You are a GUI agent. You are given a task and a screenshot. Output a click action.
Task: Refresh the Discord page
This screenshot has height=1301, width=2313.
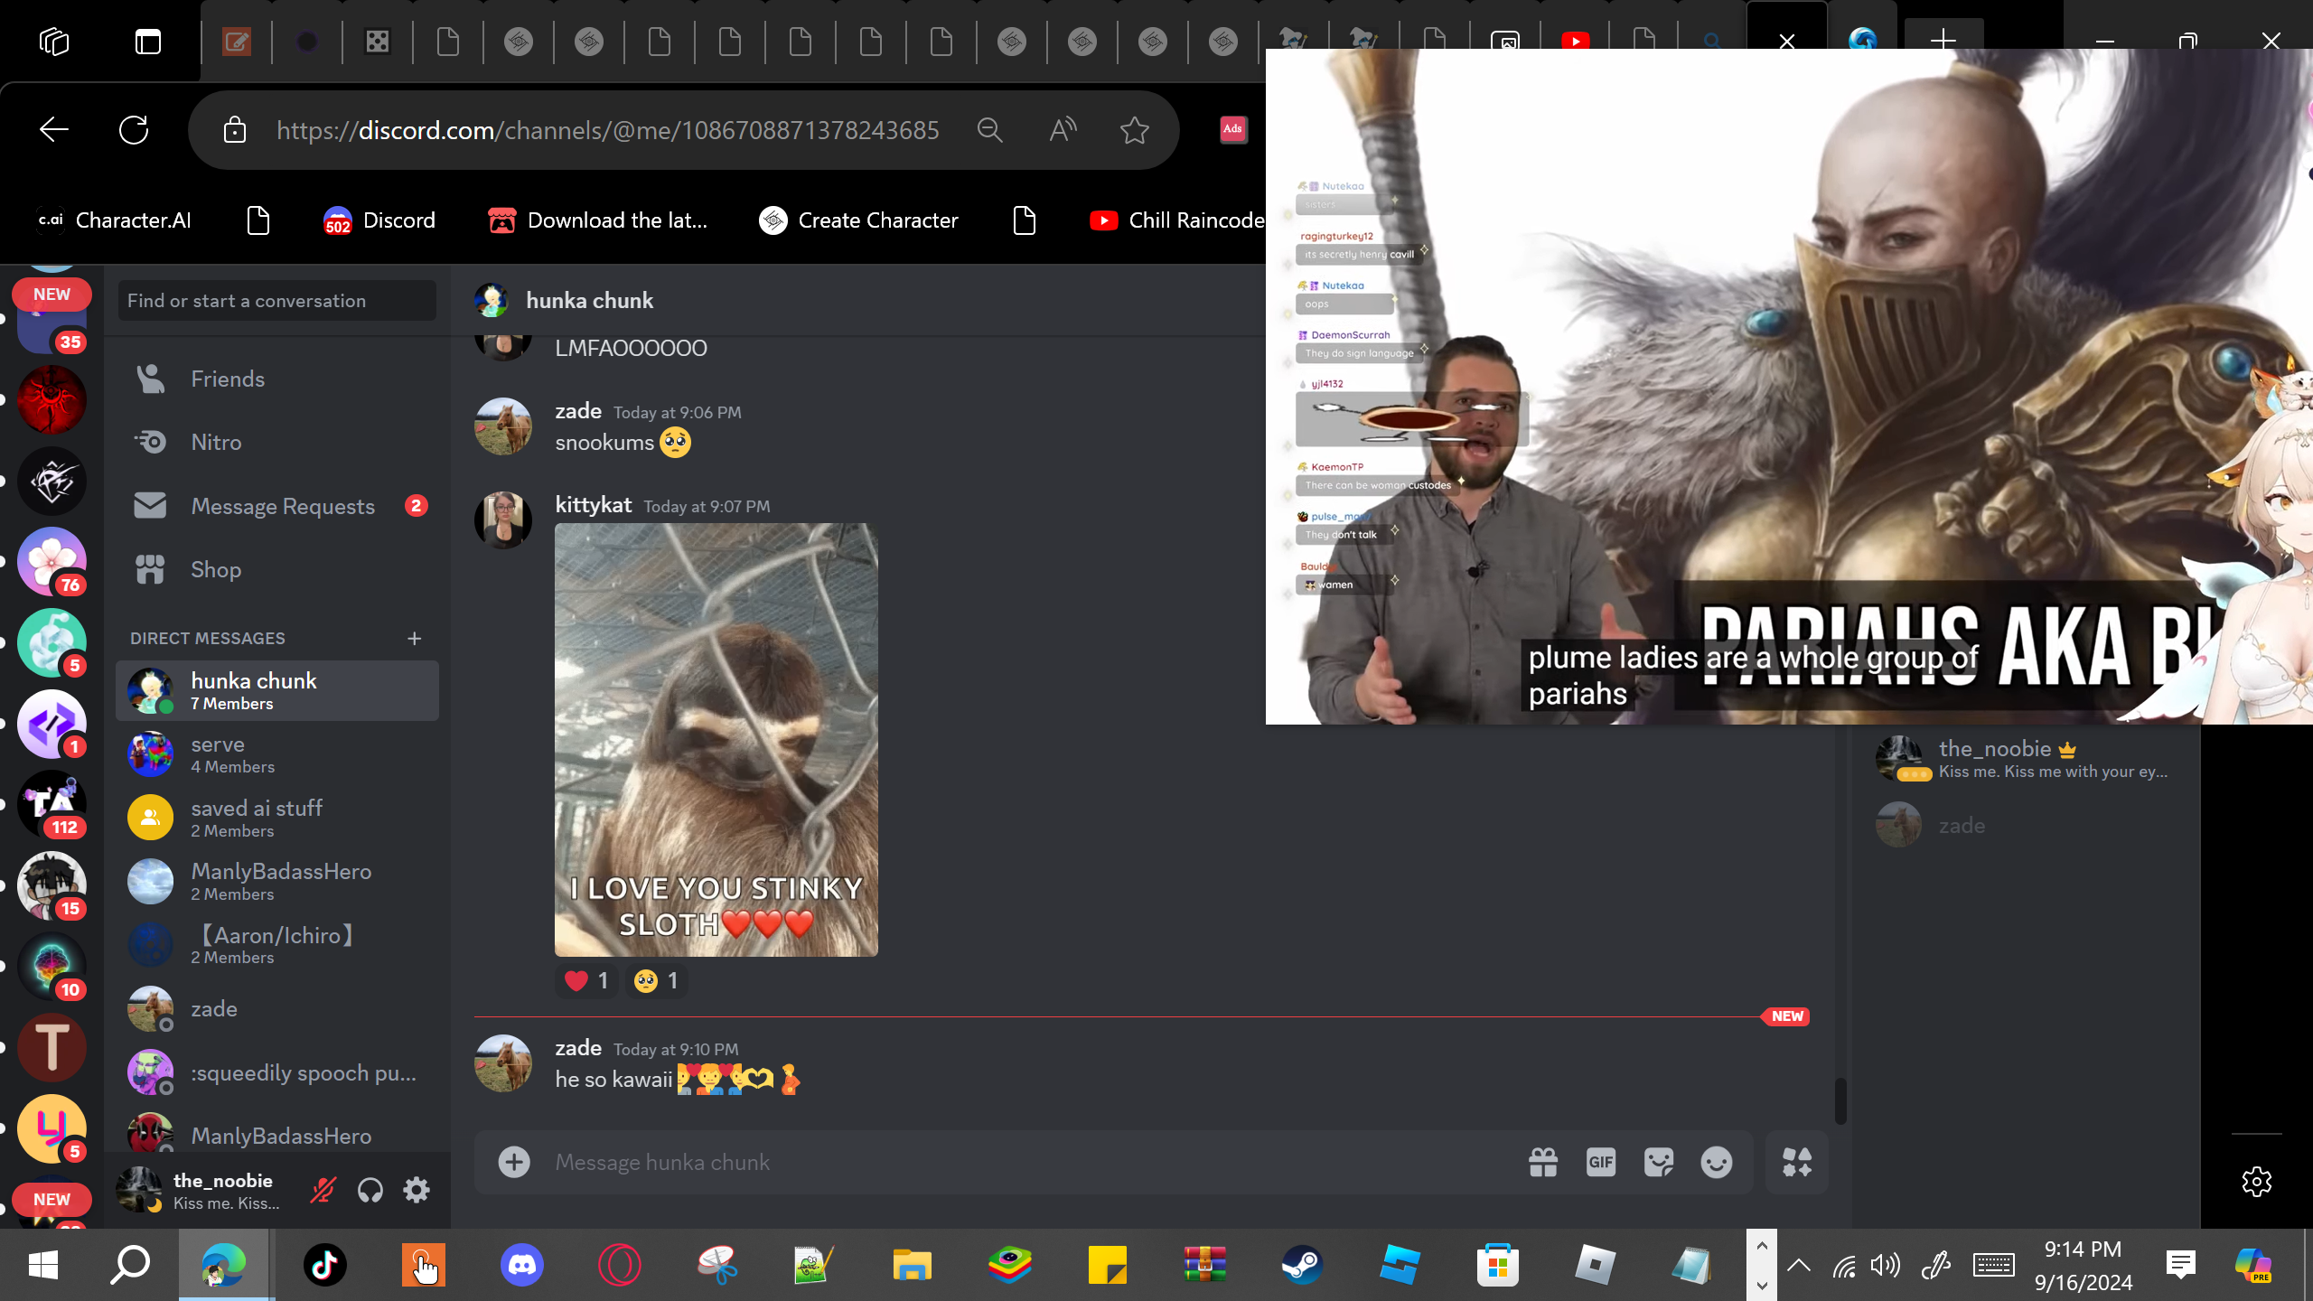coord(134,130)
